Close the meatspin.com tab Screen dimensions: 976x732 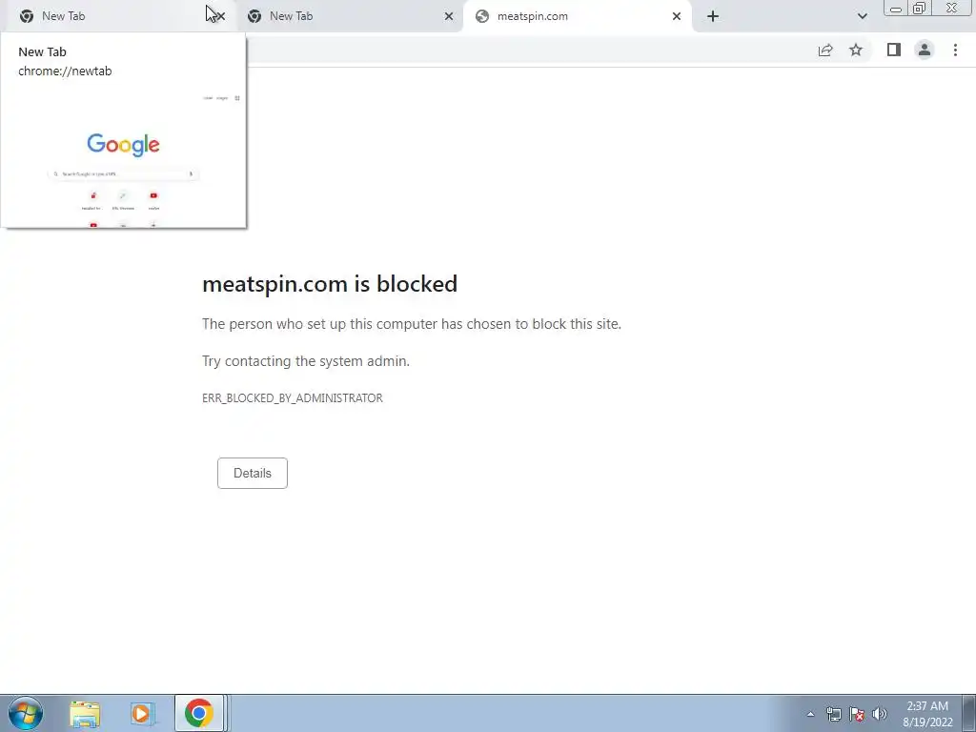click(677, 16)
